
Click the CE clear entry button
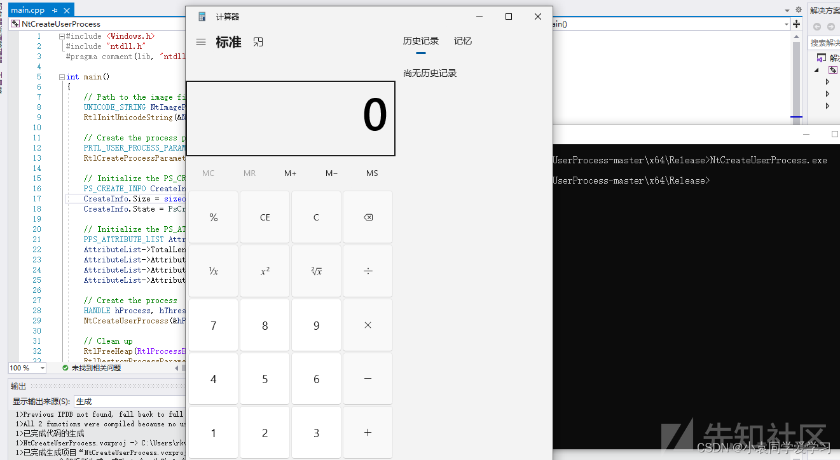pos(265,217)
